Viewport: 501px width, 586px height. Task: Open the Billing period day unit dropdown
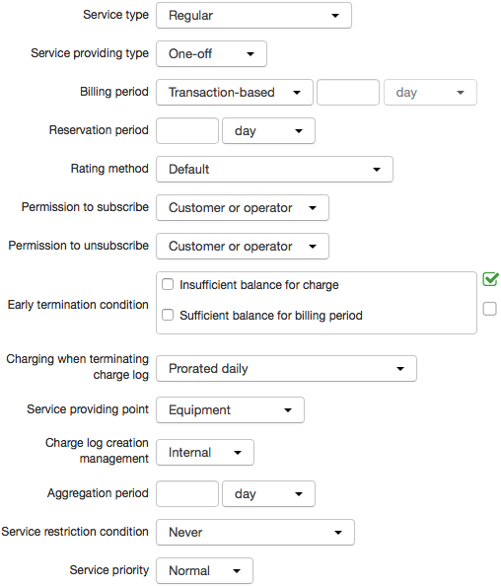click(430, 93)
